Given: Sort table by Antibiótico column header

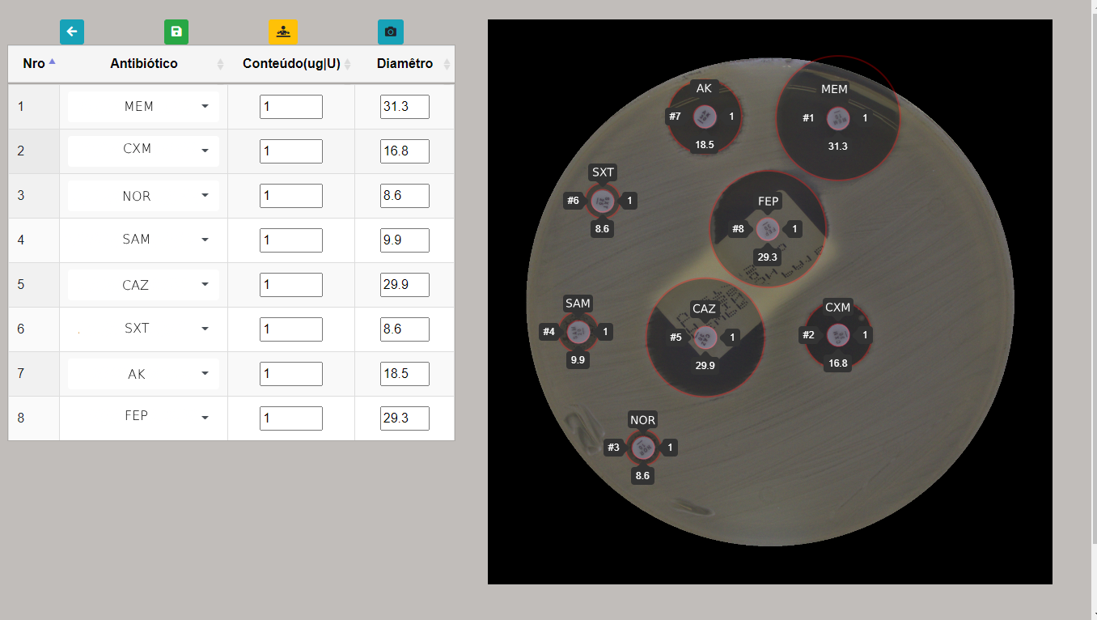Looking at the screenshot, I should (144, 64).
